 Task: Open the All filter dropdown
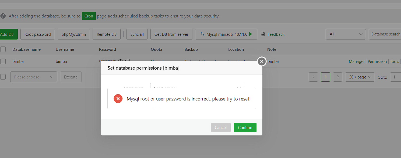click(346, 34)
